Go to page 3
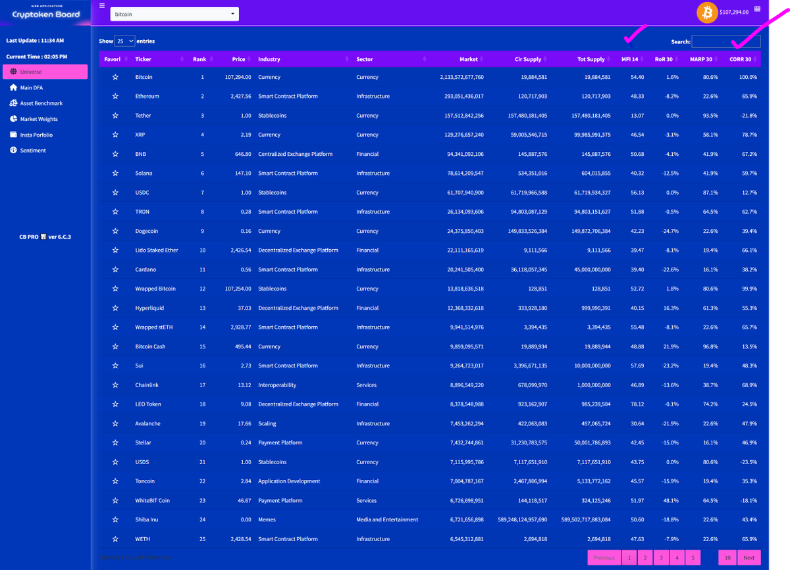Screen dimensions: 790x570 coord(661,558)
